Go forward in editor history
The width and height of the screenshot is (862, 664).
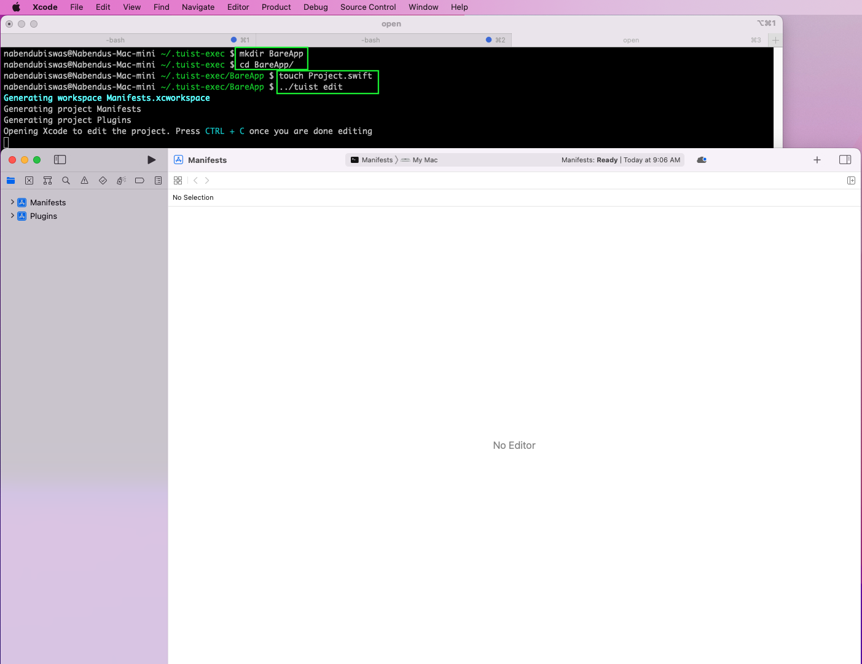click(207, 181)
